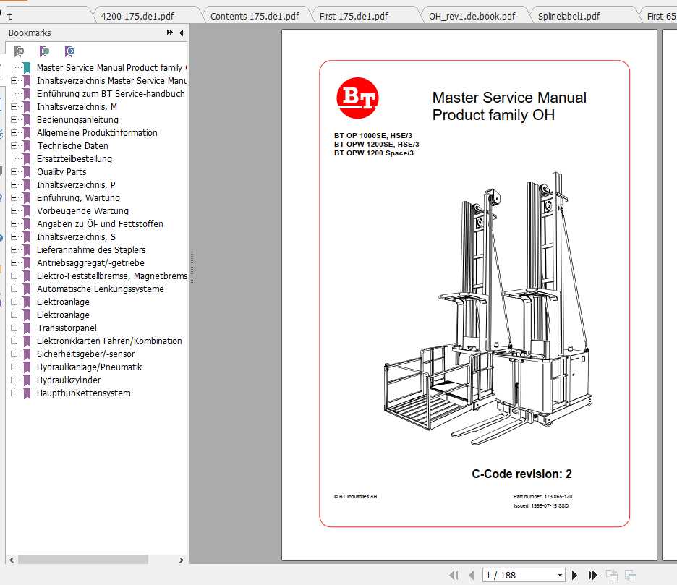Switch to the First-175.de1.pdf tab
This screenshot has height=585, width=677.
click(x=354, y=17)
